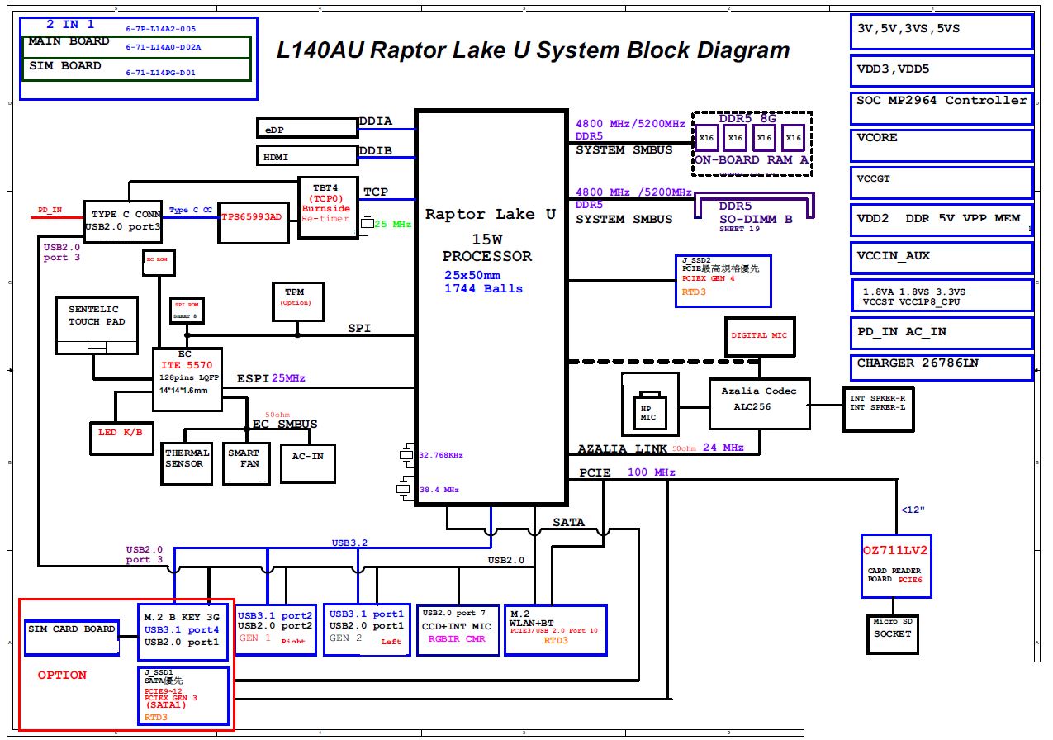Select the ESPI 25MHz label
The height and width of the screenshot is (740, 1053).
tap(272, 378)
